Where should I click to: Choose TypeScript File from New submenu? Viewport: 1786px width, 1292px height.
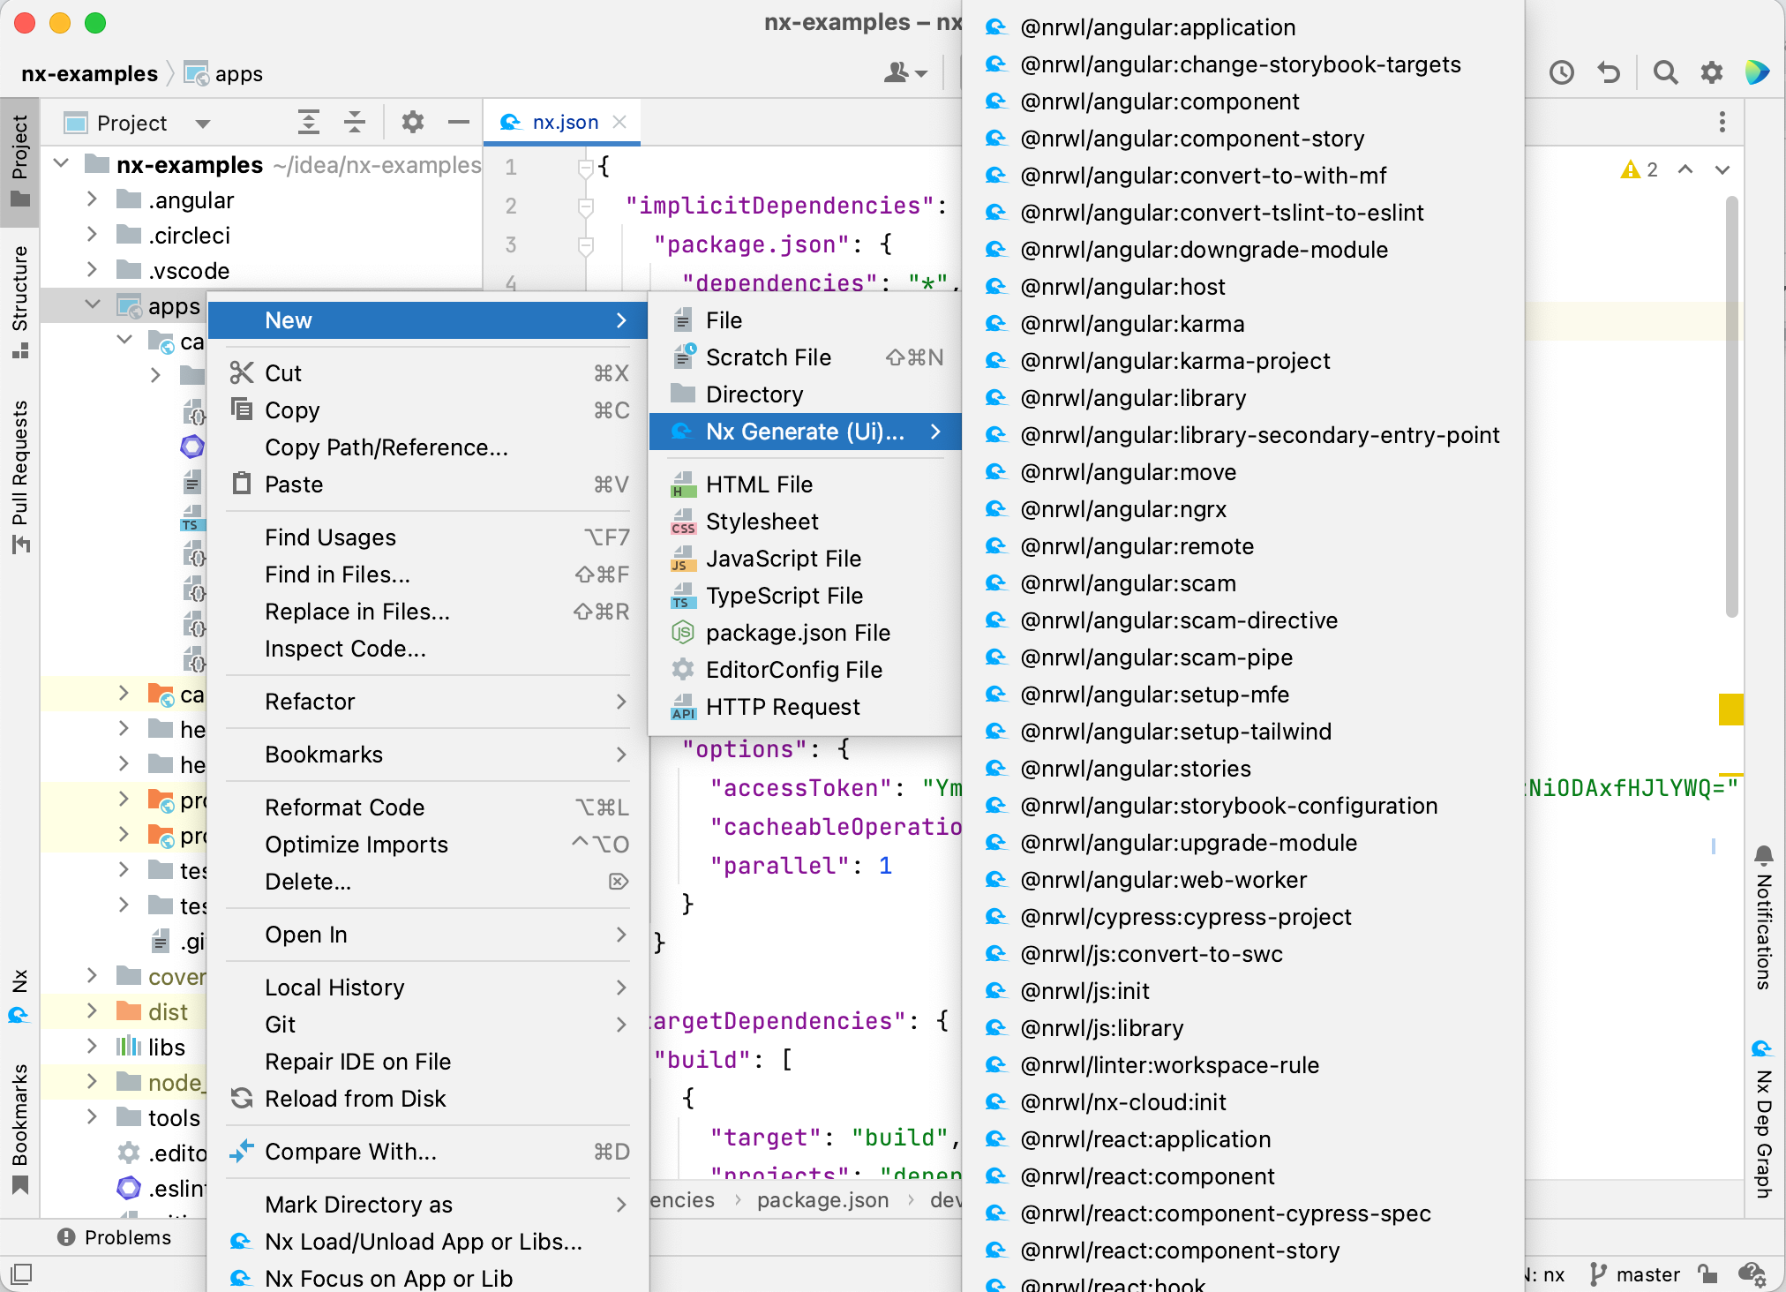(x=805, y=596)
